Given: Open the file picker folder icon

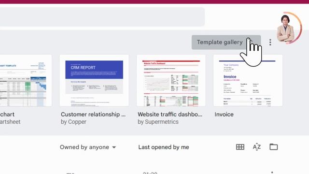Looking at the screenshot, I should (x=274, y=147).
